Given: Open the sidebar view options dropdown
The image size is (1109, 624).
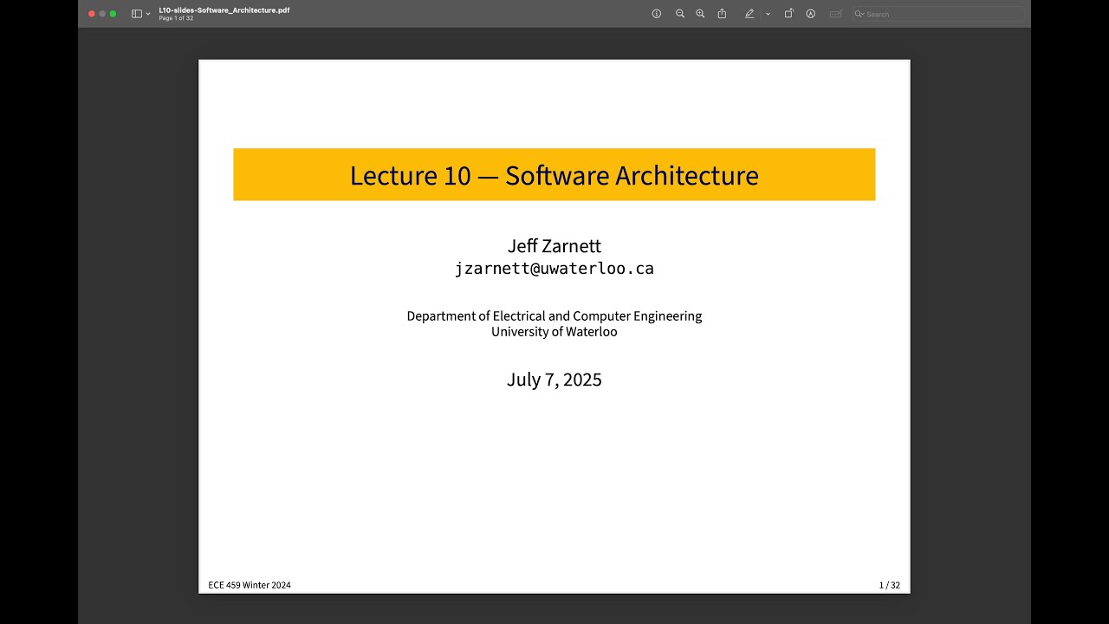Looking at the screenshot, I should (x=148, y=14).
